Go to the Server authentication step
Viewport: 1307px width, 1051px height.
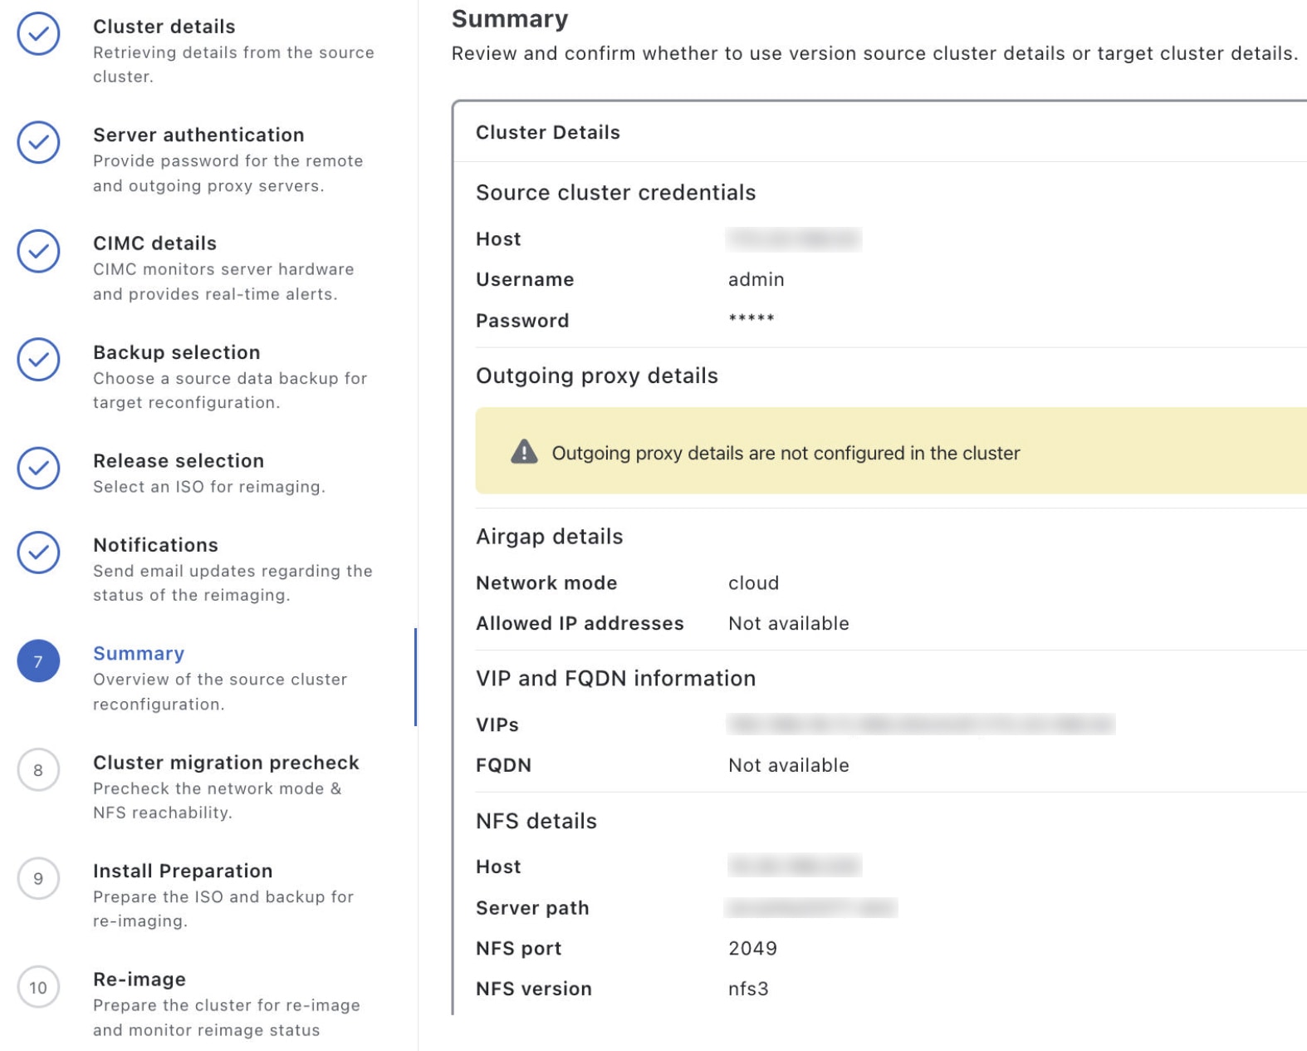[x=198, y=135]
